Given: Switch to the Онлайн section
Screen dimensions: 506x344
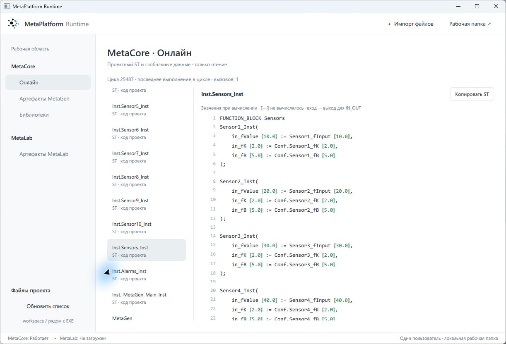Looking at the screenshot, I should pyautogui.click(x=48, y=82).
